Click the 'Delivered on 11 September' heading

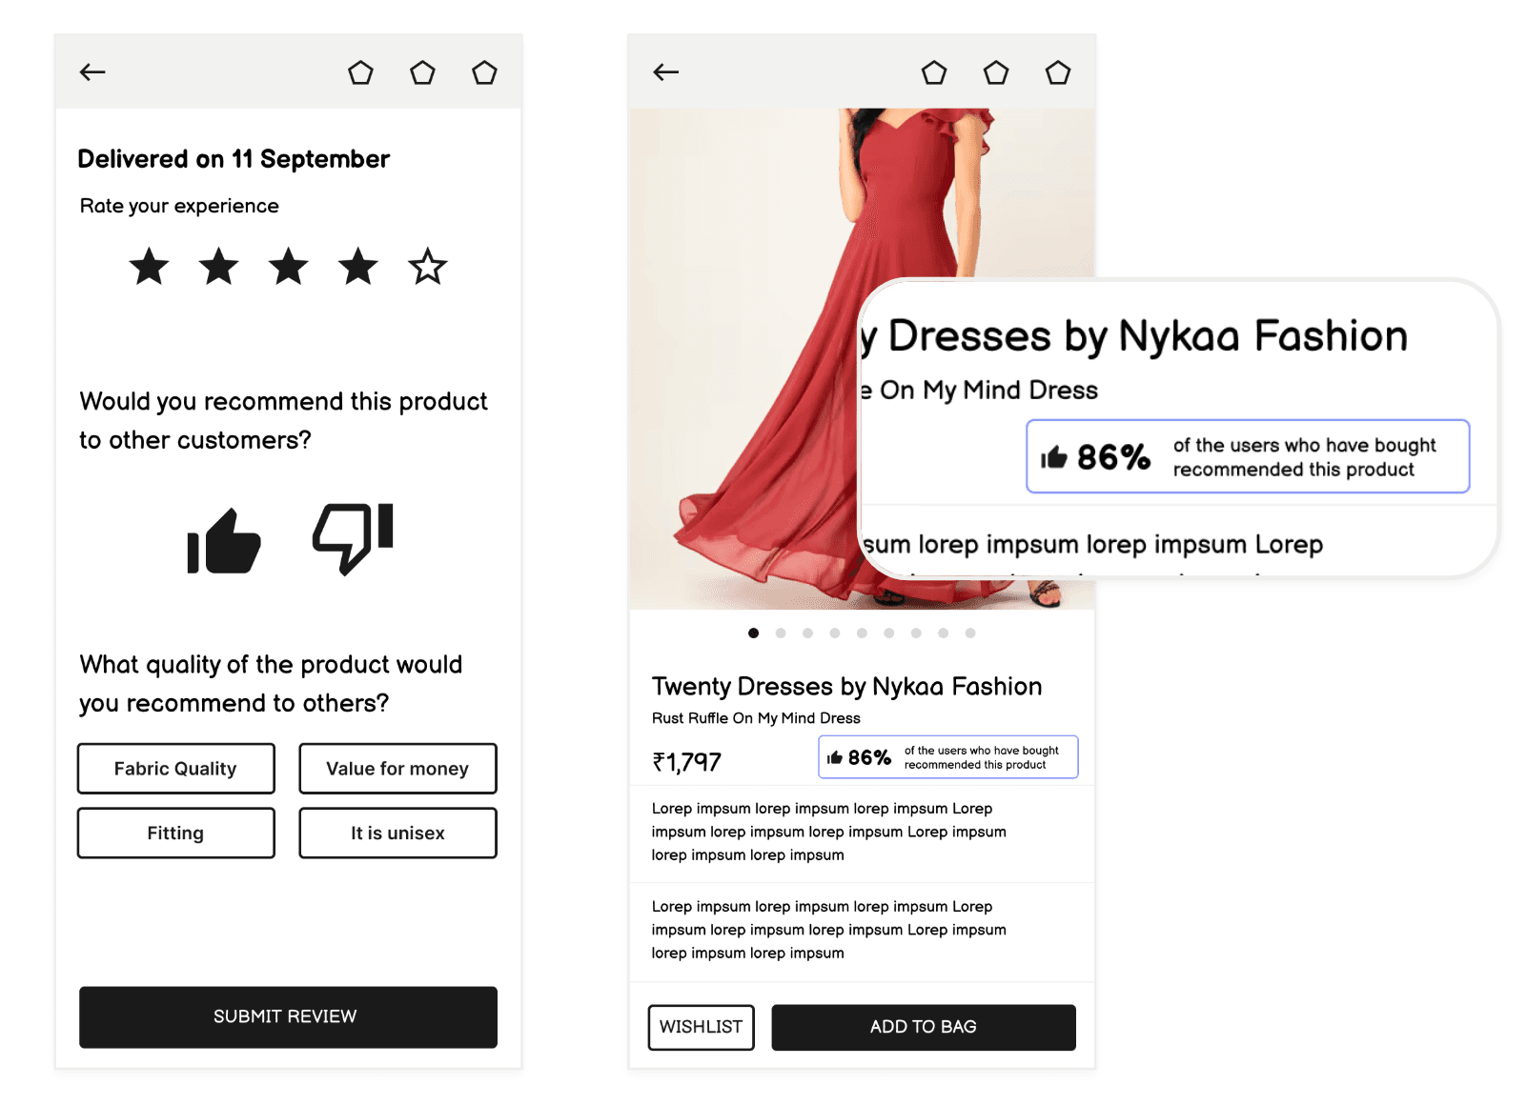234,159
